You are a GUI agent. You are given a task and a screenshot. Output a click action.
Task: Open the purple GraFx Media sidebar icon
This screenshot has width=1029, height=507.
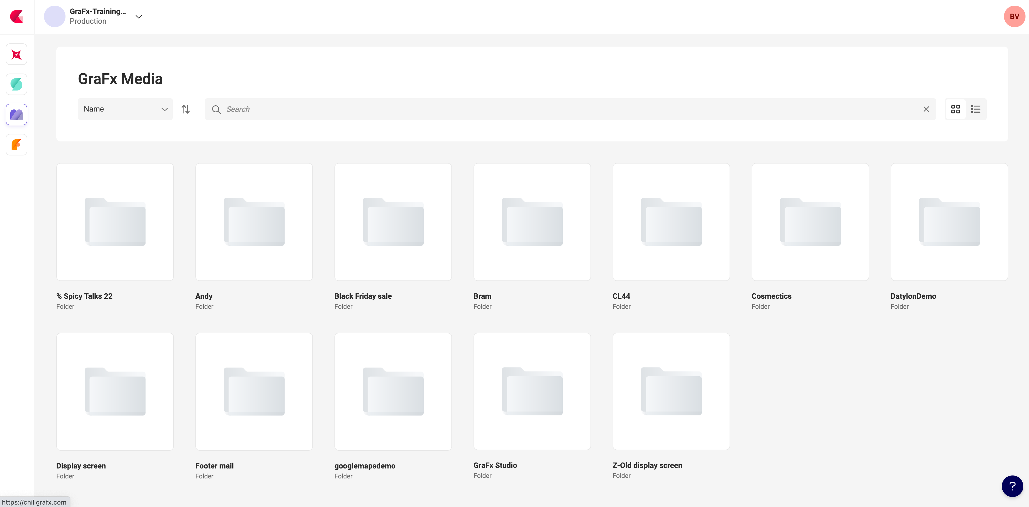16,114
